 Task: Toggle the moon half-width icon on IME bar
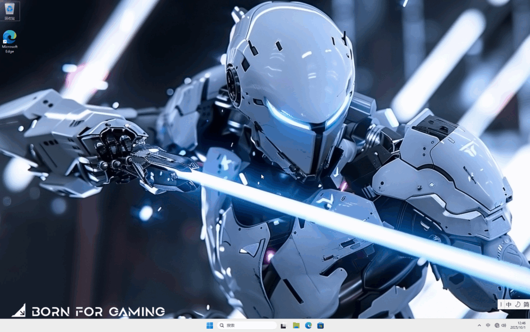517,304
